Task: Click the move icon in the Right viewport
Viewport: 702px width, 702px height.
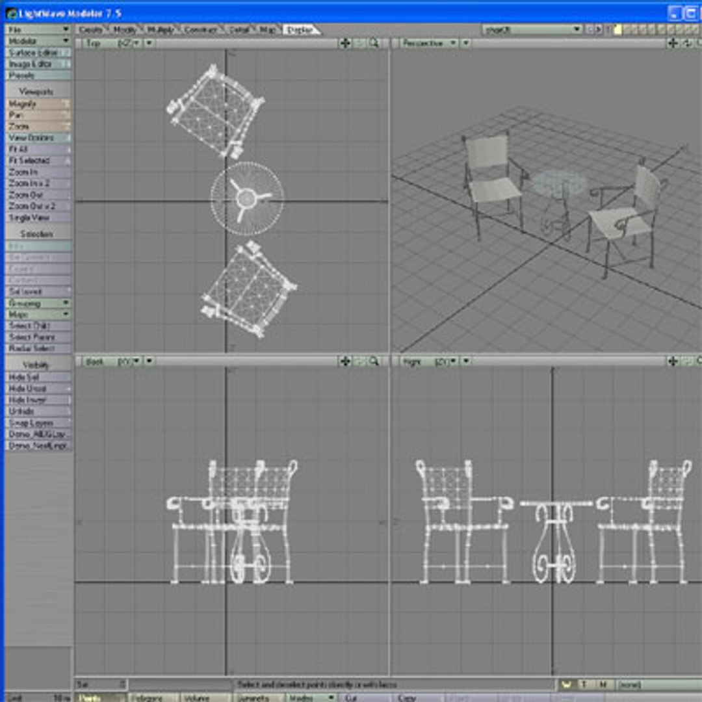Action: click(x=673, y=361)
